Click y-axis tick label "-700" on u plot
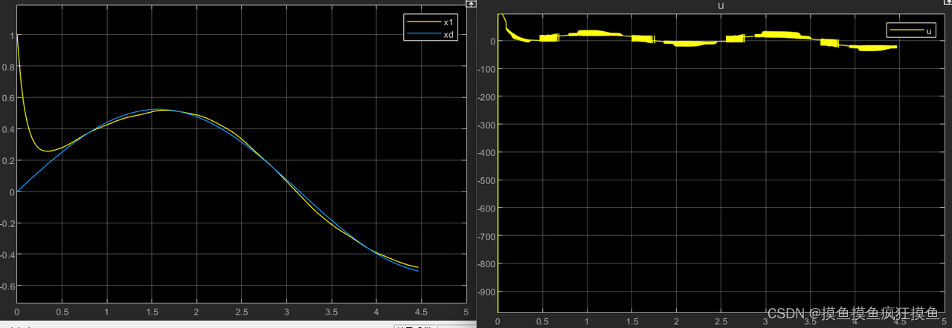 486,236
